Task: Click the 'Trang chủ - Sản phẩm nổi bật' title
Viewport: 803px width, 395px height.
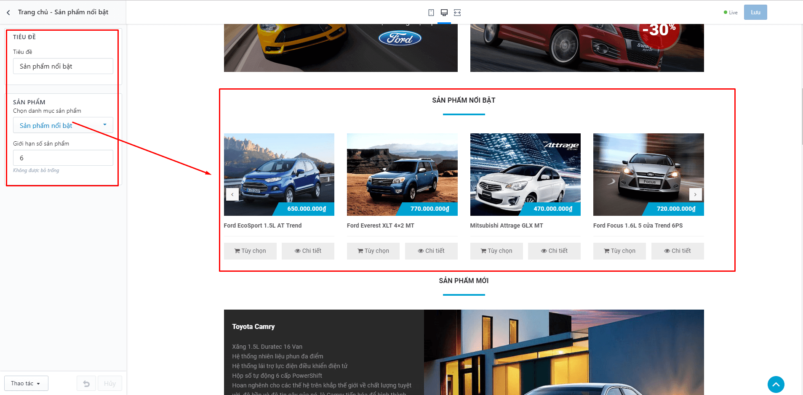Action: (x=63, y=12)
